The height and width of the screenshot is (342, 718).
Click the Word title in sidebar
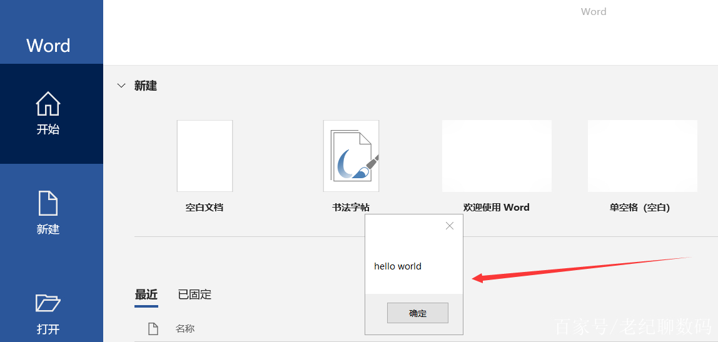48,45
